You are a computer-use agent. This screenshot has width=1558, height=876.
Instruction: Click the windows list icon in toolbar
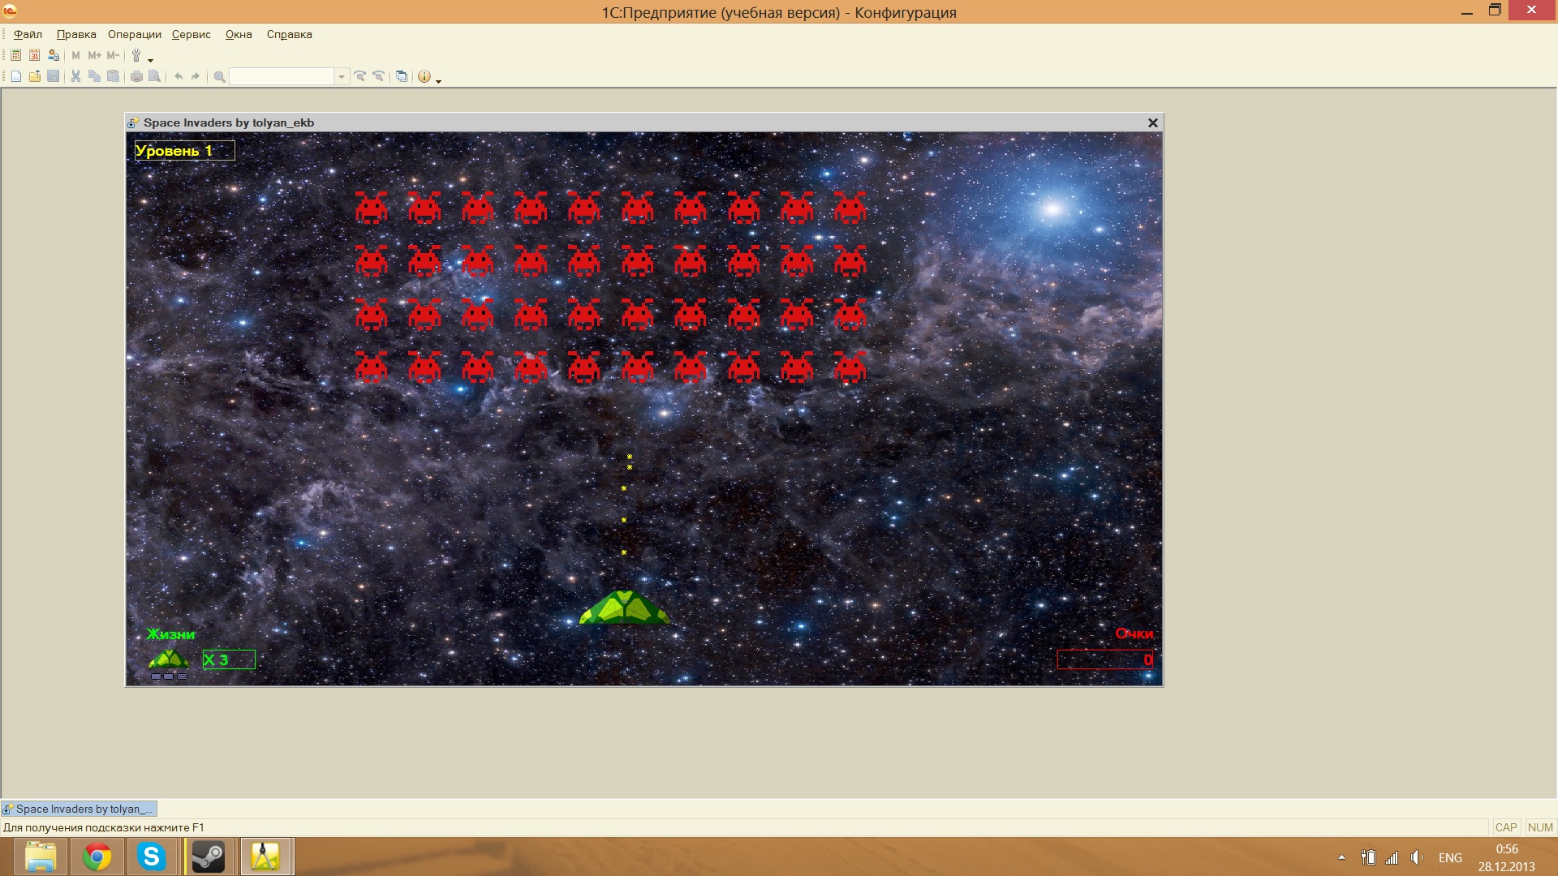click(401, 76)
